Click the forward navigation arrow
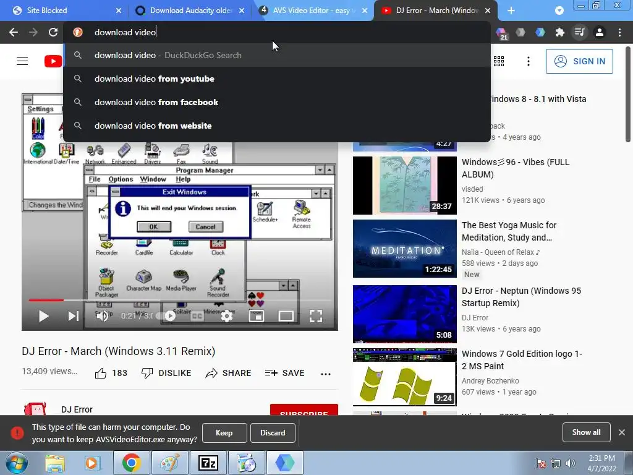Image resolution: width=633 pixels, height=475 pixels. click(x=33, y=32)
